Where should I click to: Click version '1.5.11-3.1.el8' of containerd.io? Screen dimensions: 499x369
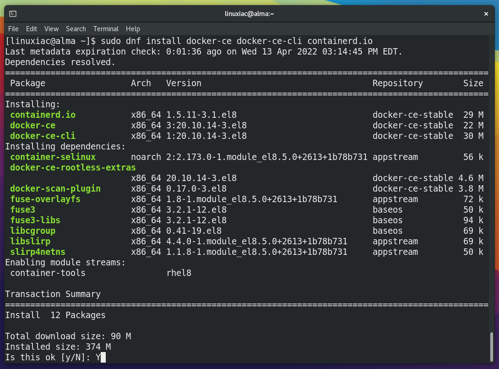pos(201,115)
